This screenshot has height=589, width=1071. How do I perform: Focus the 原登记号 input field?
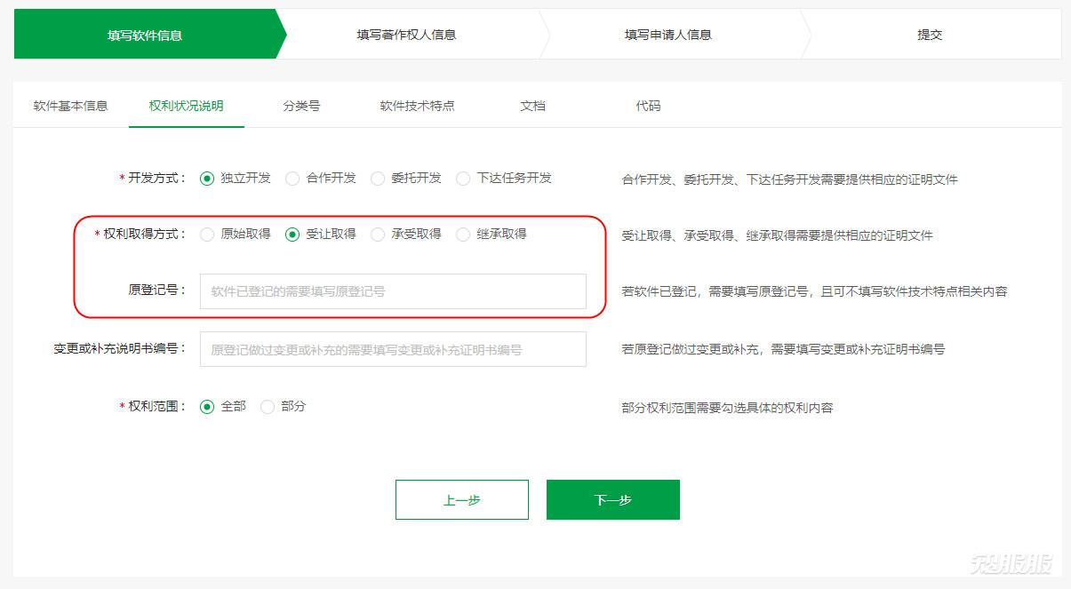pos(393,291)
